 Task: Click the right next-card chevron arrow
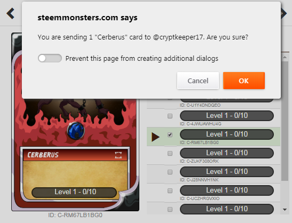click(x=284, y=13)
